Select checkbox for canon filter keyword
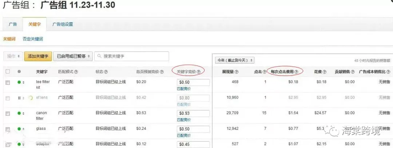 point(8,113)
